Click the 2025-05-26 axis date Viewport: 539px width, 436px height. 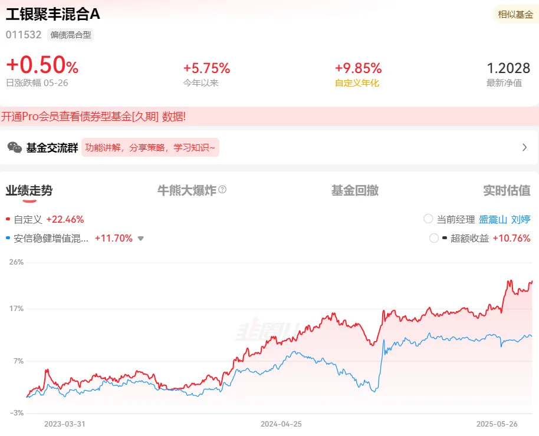pyautogui.click(x=497, y=424)
